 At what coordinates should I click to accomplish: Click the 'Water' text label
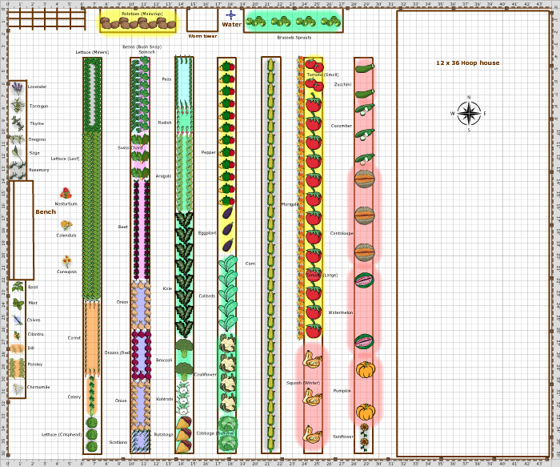232,24
